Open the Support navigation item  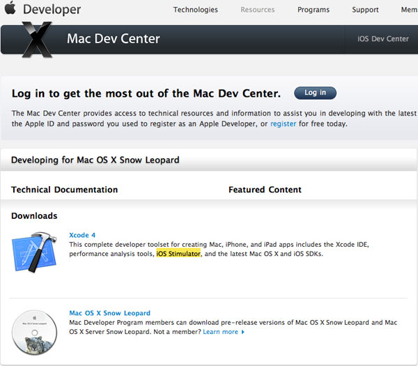point(365,10)
